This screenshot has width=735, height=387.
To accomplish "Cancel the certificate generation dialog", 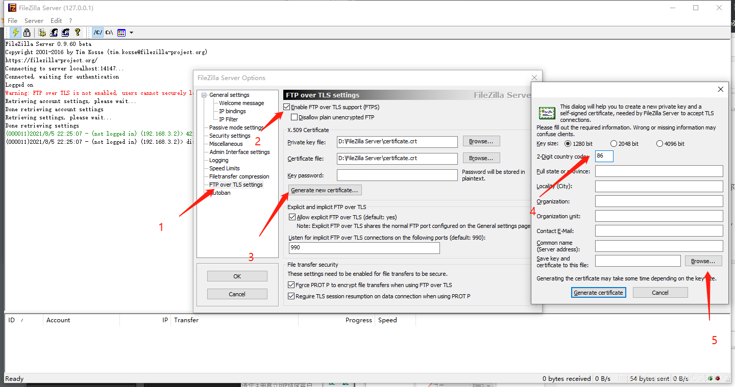I will tap(660, 293).
